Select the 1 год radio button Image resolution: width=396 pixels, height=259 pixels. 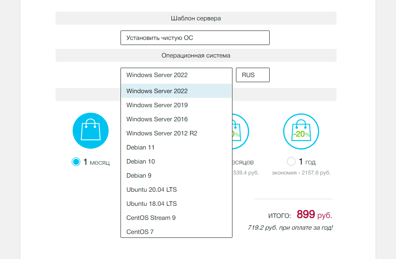coord(291,161)
